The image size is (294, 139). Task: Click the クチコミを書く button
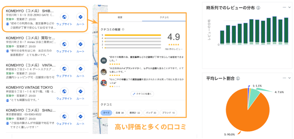pos(142,94)
